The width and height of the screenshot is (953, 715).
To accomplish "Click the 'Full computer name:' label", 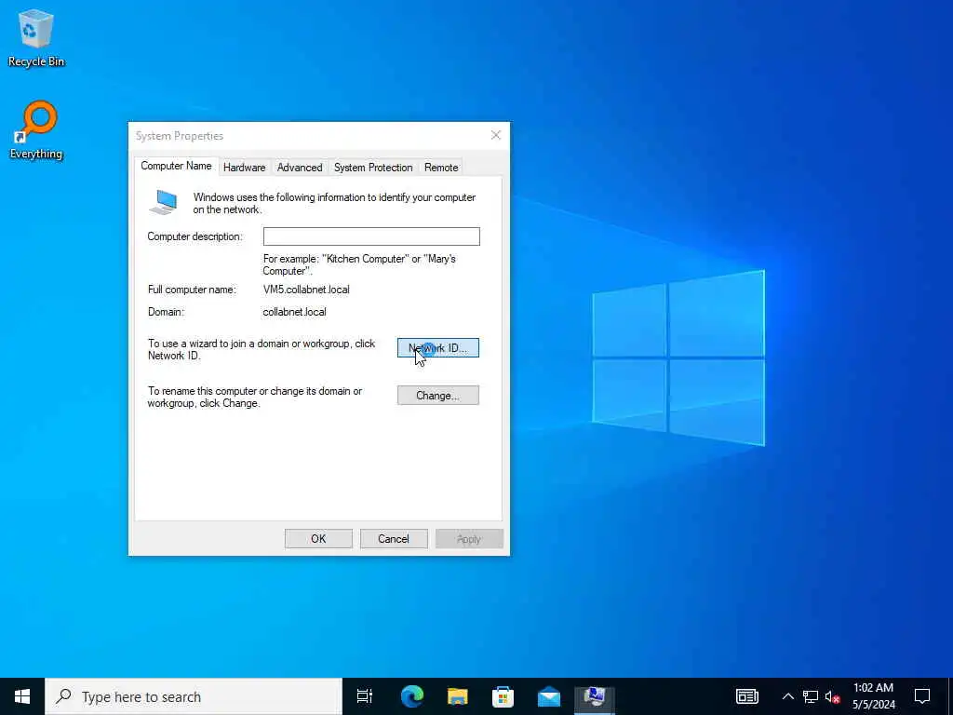I will point(192,290).
